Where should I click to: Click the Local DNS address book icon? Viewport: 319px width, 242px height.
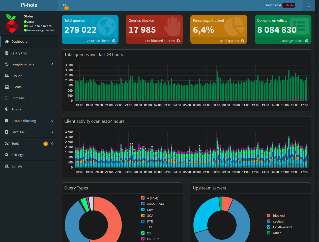(7, 132)
